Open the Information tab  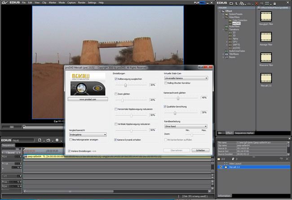(224, 196)
